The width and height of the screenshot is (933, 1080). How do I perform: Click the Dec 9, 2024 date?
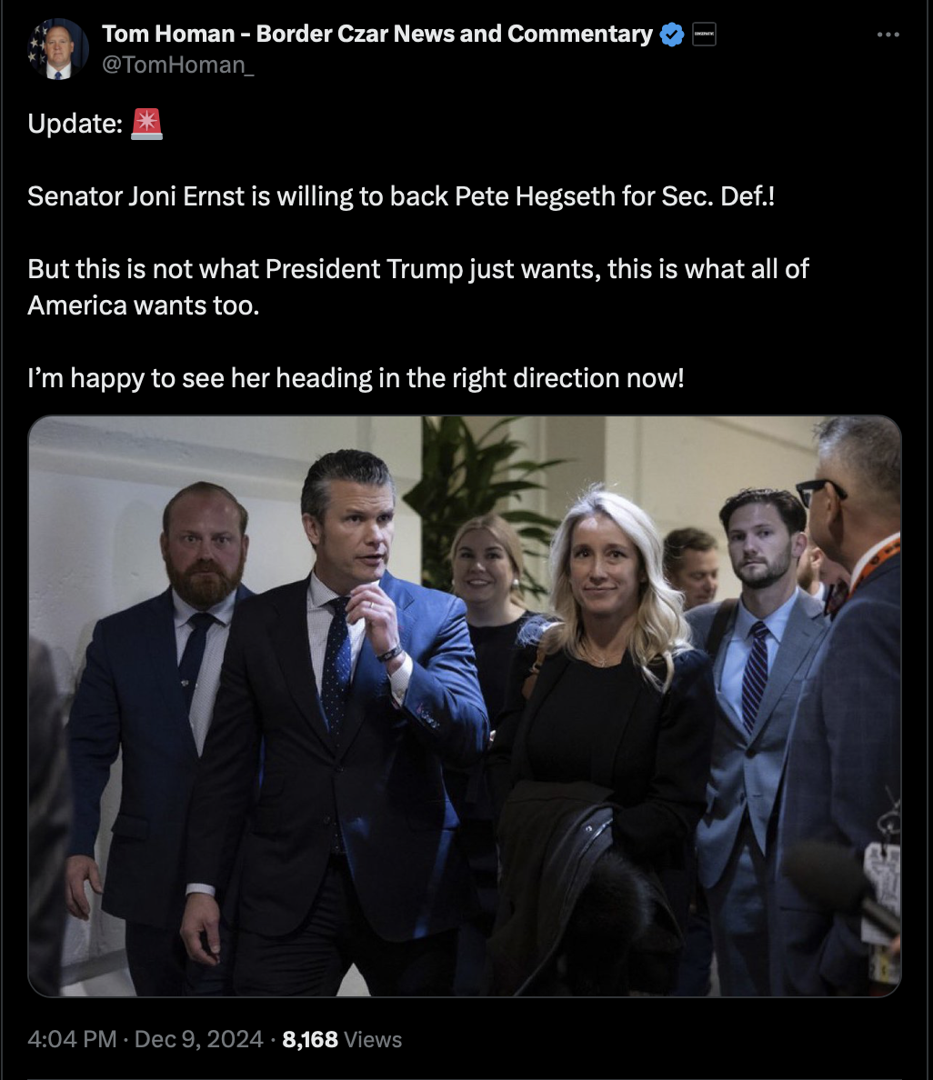tap(198, 1039)
